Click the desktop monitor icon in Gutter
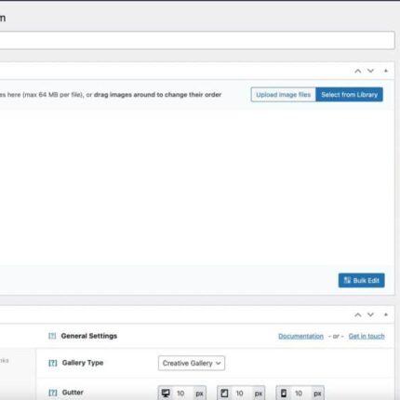The image size is (400, 400). (x=166, y=393)
